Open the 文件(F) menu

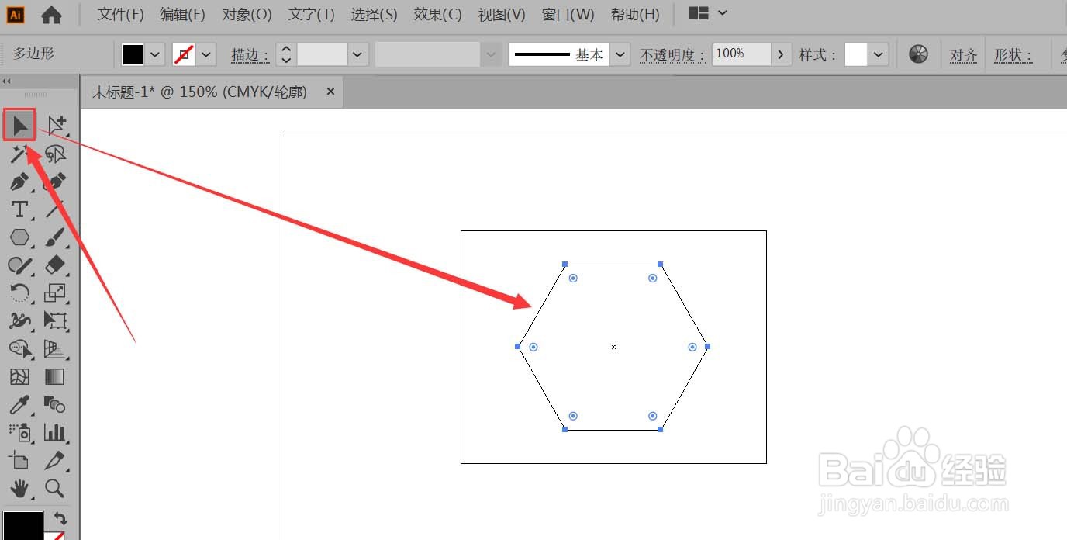coord(121,14)
